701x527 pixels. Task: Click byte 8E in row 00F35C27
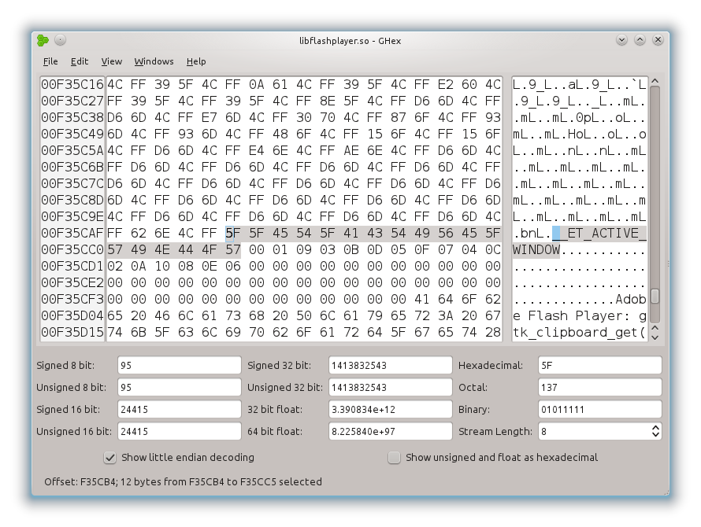[327, 101]
